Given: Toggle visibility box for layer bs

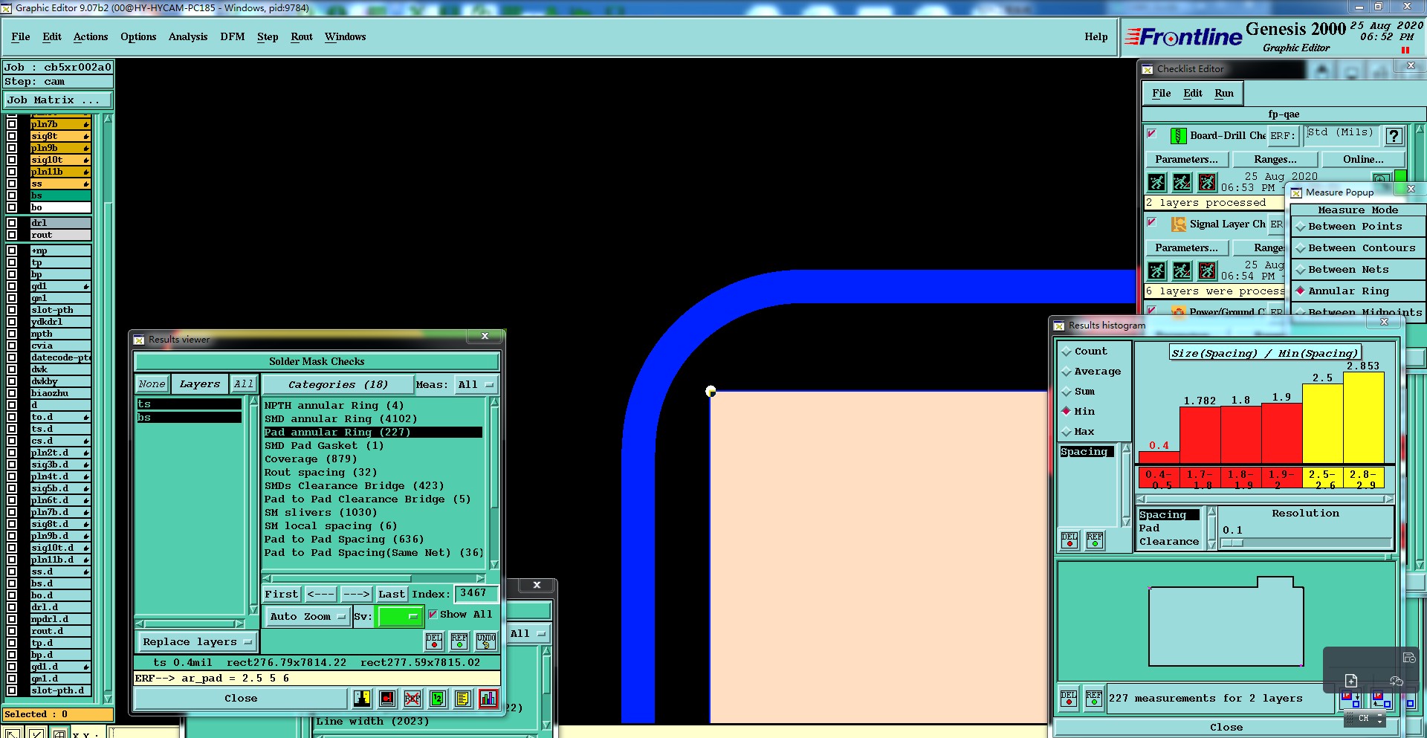Looking at the screenshot, I should click(12, 195).
